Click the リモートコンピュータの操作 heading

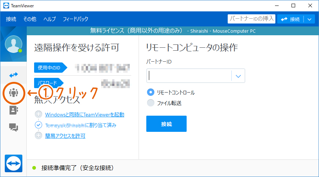click(192, 47)
